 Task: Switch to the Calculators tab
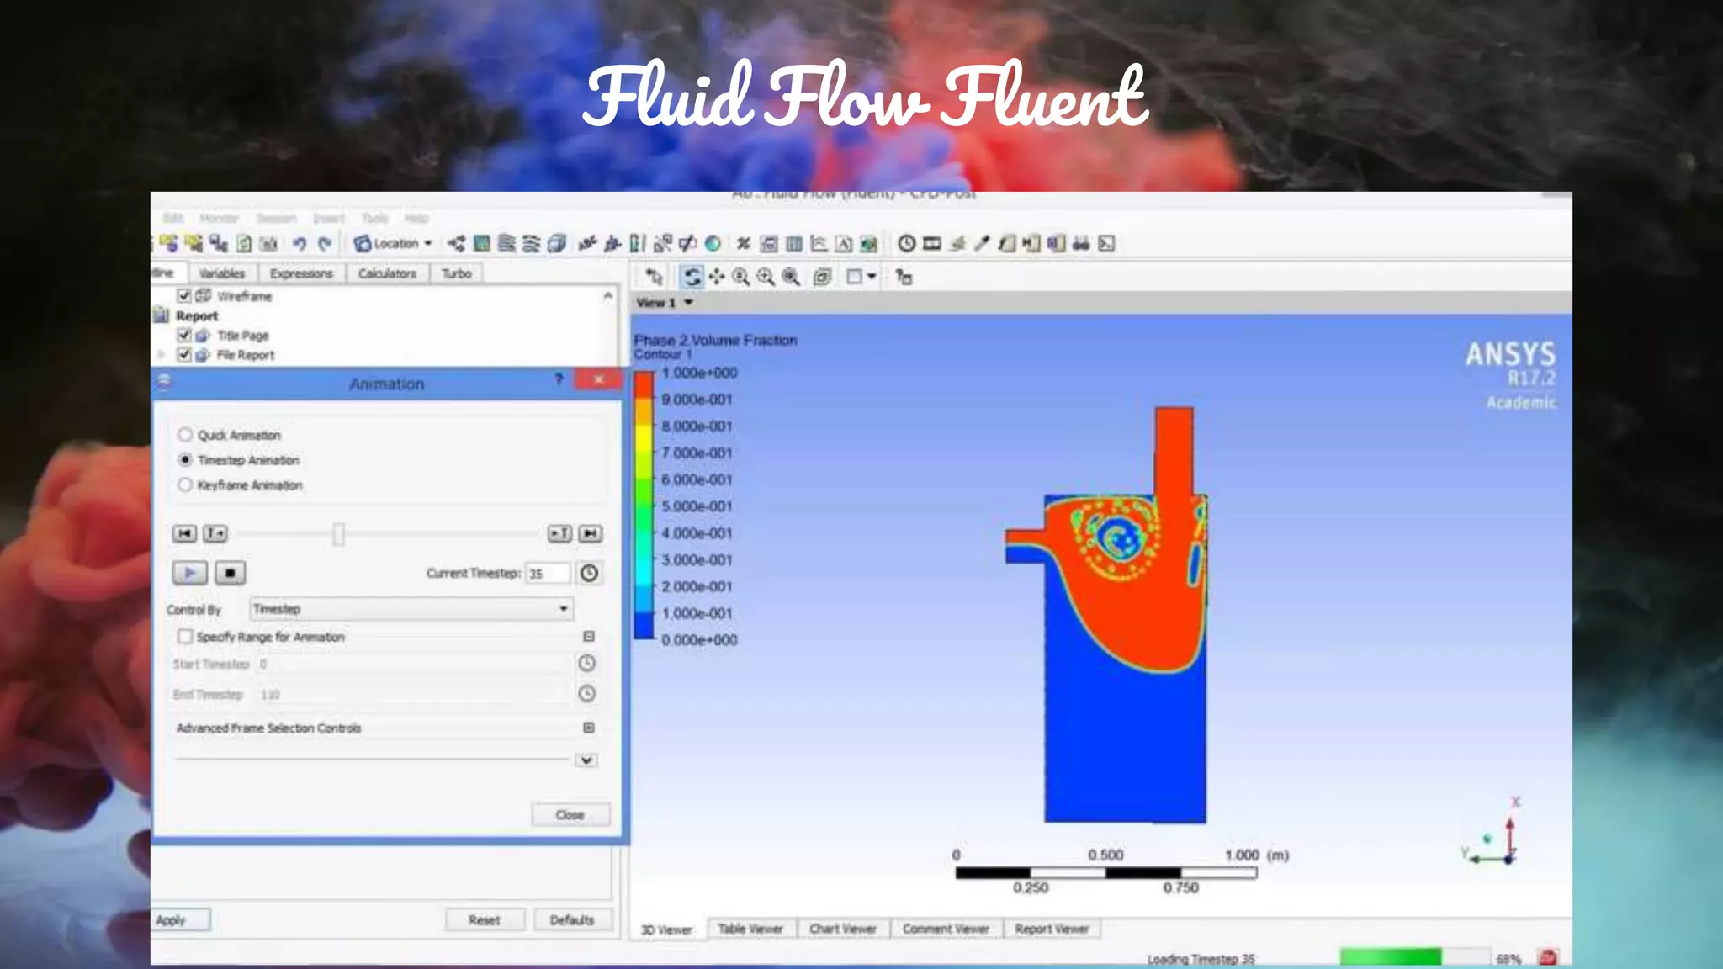tap(387, 273)
